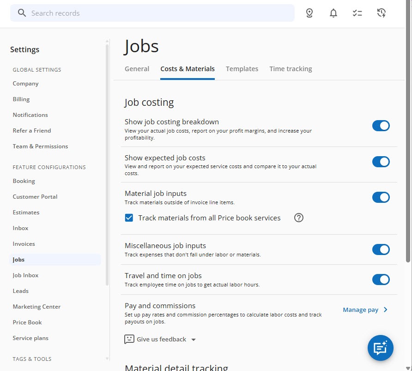The width and height of the screenshot is (412, 371).
Task: Select the Costs & Materials tab
Action: click(x=188, y=69)
